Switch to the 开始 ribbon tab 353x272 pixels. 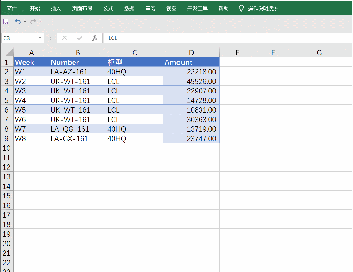(35, 8)
